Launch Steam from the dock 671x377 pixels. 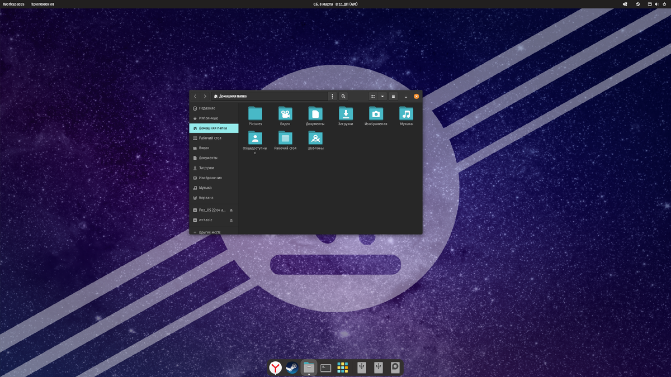click(292, 368)
